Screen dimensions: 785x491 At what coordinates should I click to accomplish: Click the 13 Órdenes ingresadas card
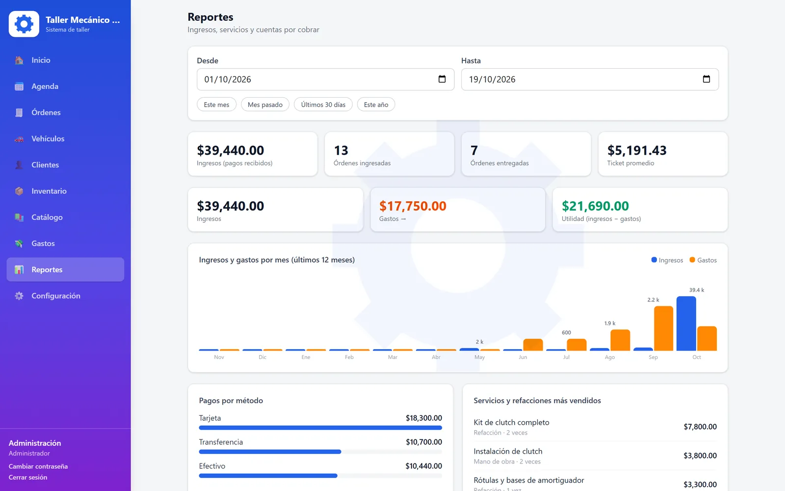389,154
